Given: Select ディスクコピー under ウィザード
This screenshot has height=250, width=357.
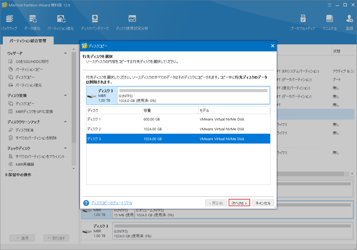Looking at the screenshot, I should (x=22, y=77).
